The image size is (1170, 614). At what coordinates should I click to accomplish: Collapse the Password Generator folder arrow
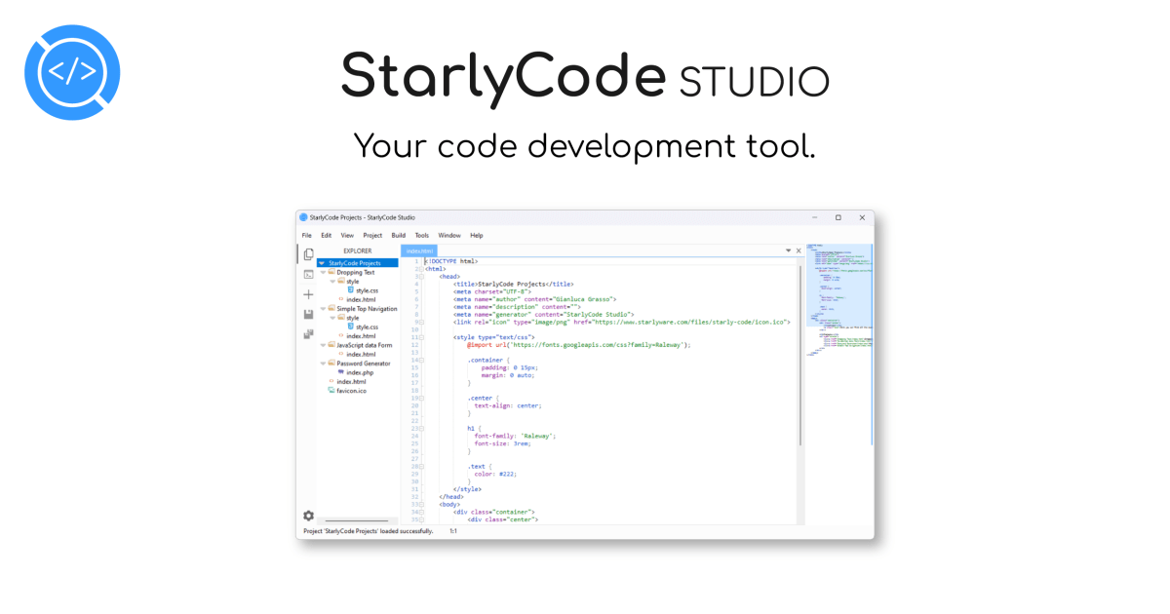(324, 364)
